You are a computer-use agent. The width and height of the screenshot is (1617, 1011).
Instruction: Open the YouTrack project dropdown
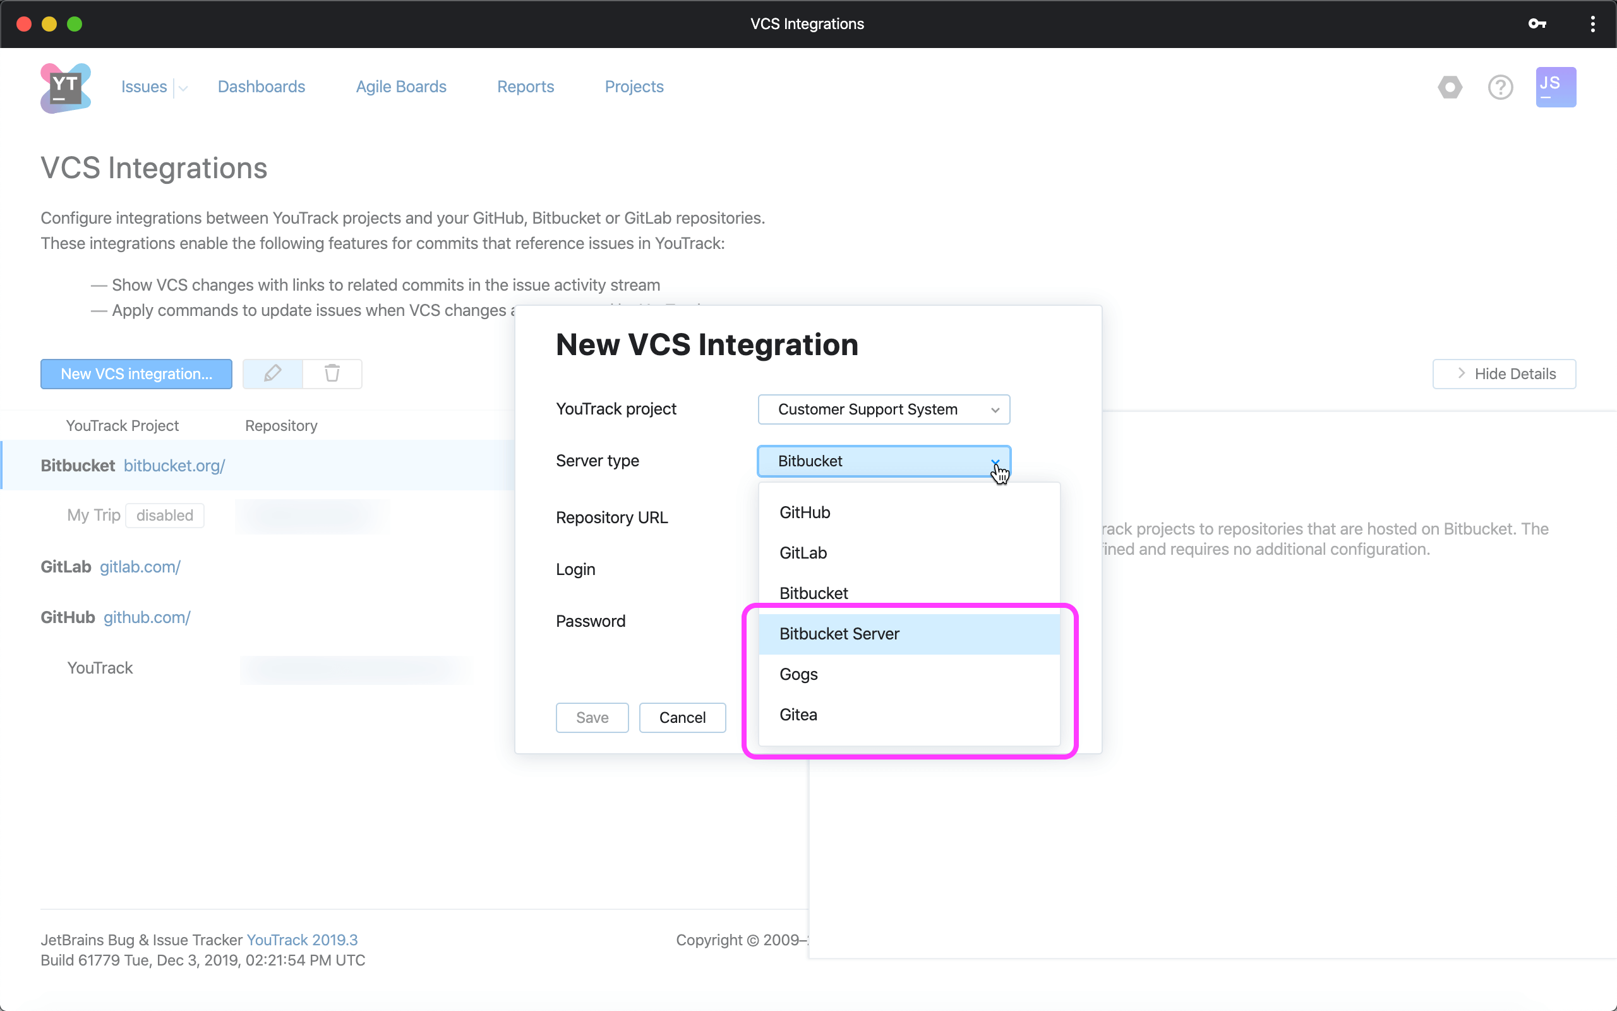[x=883, y=409]
